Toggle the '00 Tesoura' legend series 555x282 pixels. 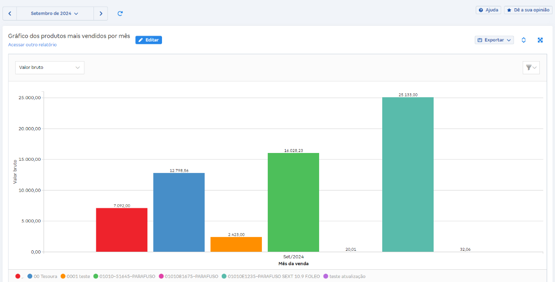coord(43,276)
